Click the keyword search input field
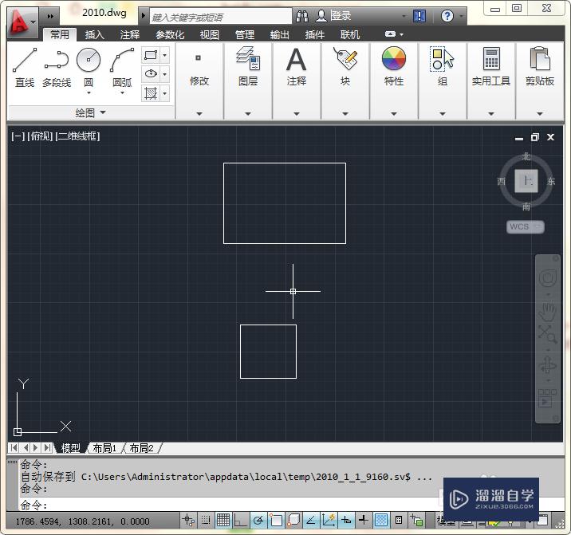 click(x=221, y=17)
